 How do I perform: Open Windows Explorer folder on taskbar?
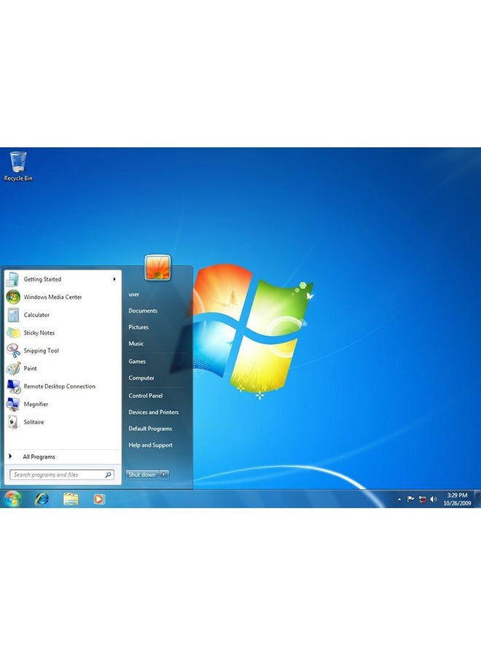pyautogui.click(x=71, y=499)
